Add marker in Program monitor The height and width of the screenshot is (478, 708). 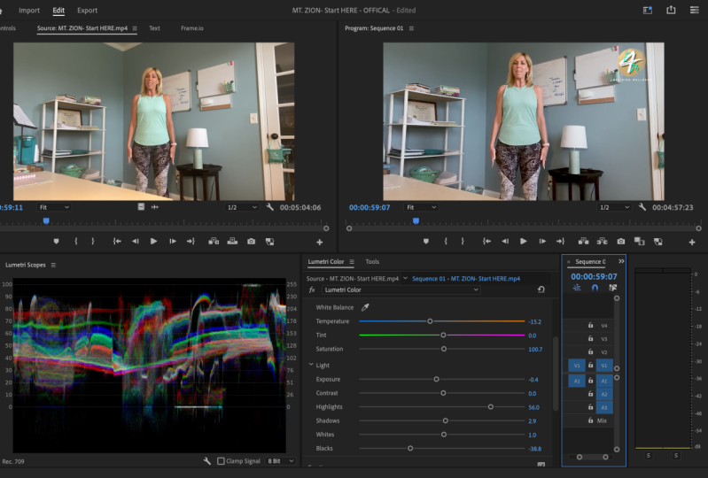pos(426,242)
